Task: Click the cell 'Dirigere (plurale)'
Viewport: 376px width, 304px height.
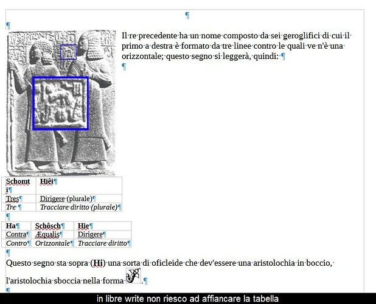Action: (79, 199)
